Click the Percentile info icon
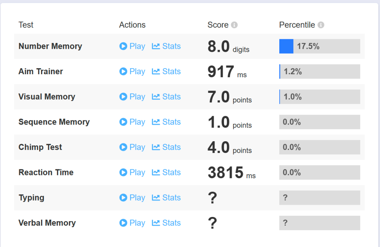 [x=321, y=25]
